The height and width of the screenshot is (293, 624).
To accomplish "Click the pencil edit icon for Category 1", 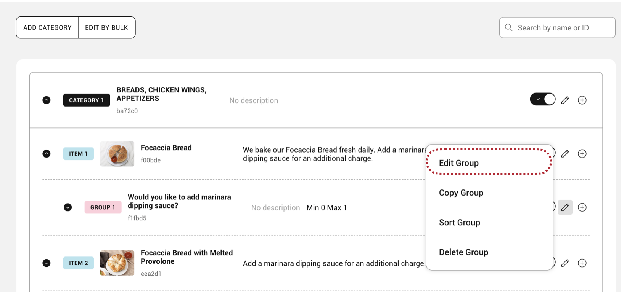I will click(x=565, y=100).
